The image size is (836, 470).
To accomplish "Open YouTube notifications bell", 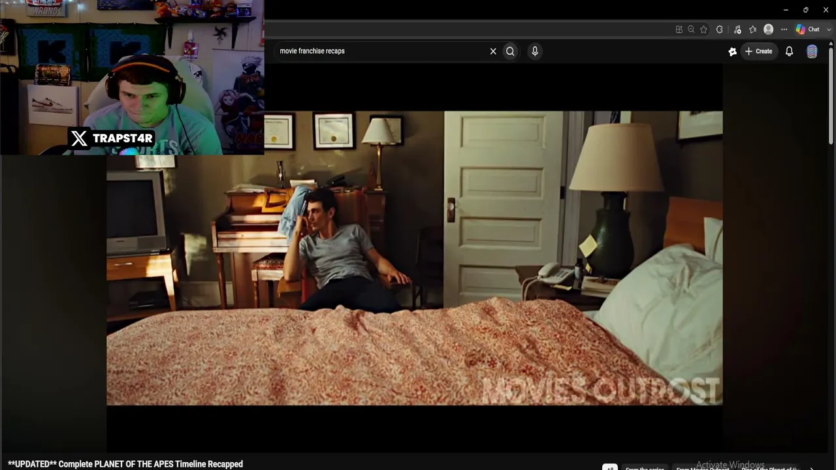I will point(789,51).
